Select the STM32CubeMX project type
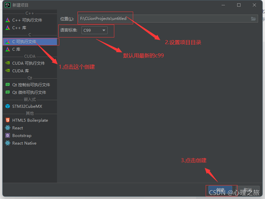The image size is (265, 199). tap(30, 106)
